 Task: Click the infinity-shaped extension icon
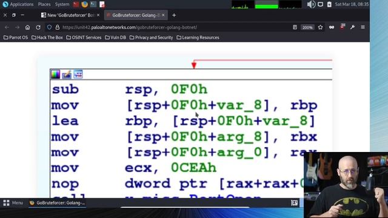[x=332, y=27]
